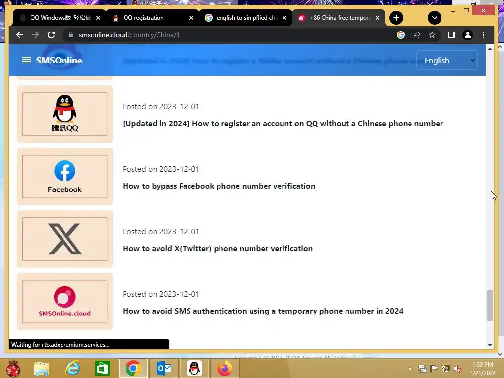
Task: Open the SMSOnline.cloud logo thumbnail
Action: pyautogui.click(x=64, y=301)
